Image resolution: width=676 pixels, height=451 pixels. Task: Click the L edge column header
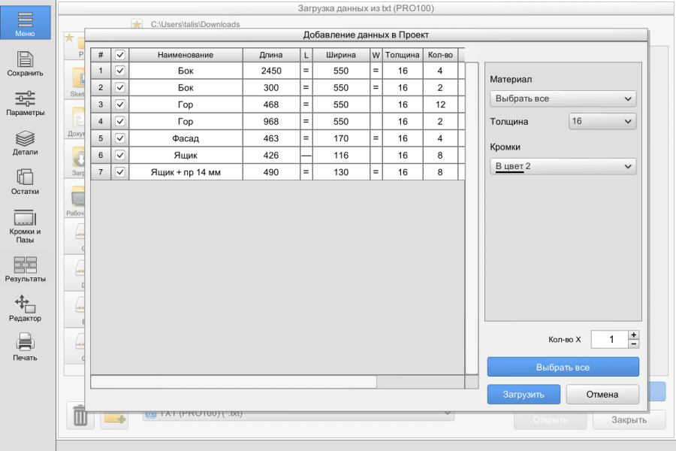306,55
